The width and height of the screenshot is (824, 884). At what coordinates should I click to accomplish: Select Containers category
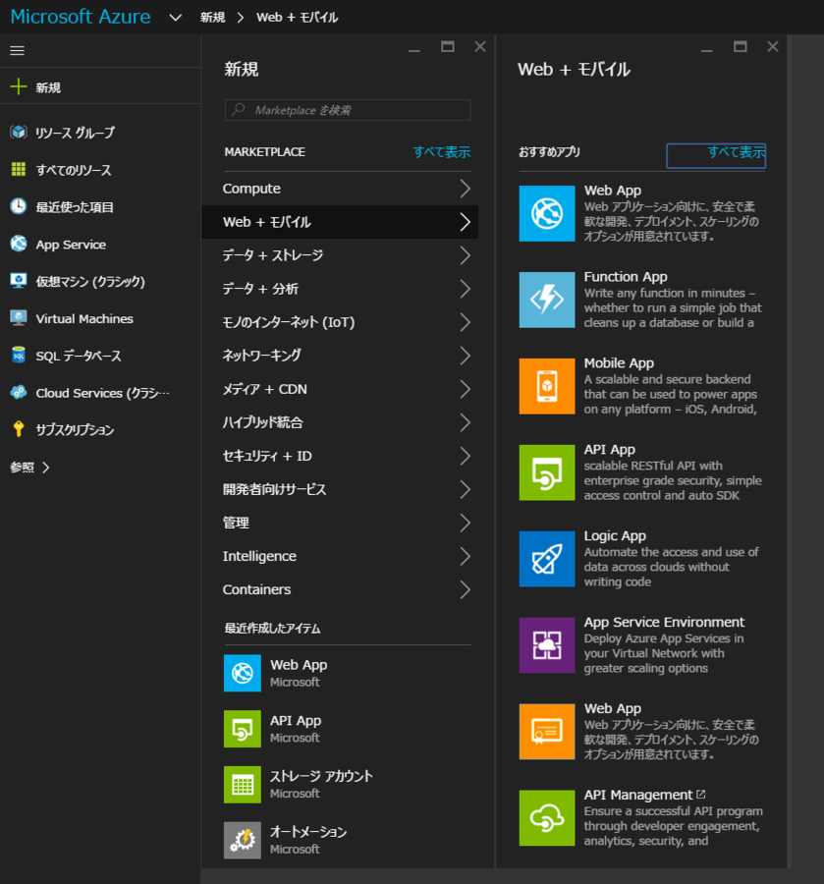coord(340,589)
